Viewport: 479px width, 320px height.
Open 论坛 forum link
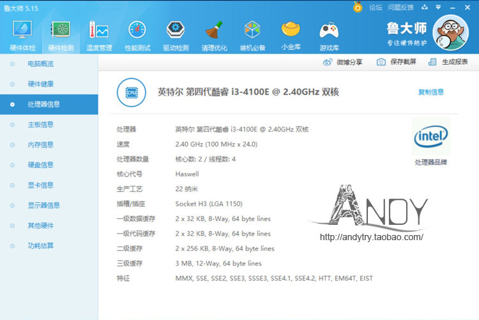point(376,7)
